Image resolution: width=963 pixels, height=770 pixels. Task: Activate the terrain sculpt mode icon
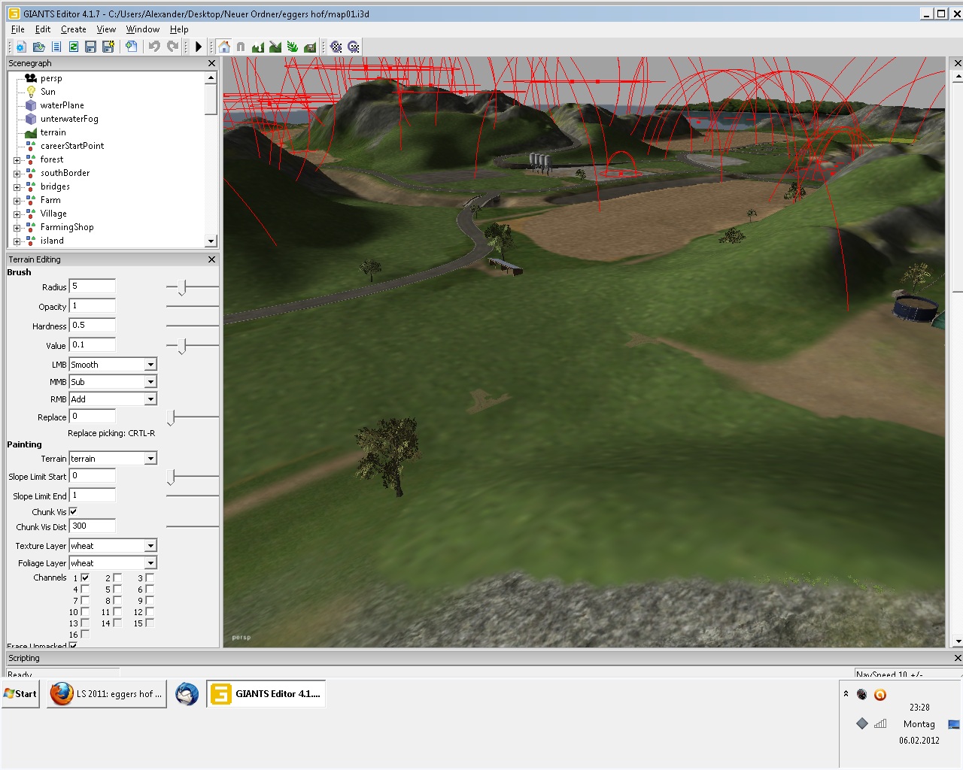pos(258,47)
